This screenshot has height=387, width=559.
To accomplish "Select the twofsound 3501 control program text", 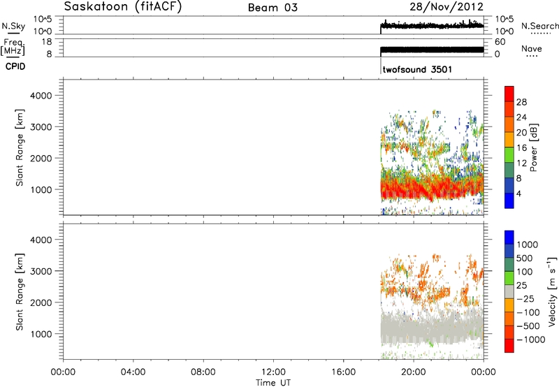I will click(417, 69).
